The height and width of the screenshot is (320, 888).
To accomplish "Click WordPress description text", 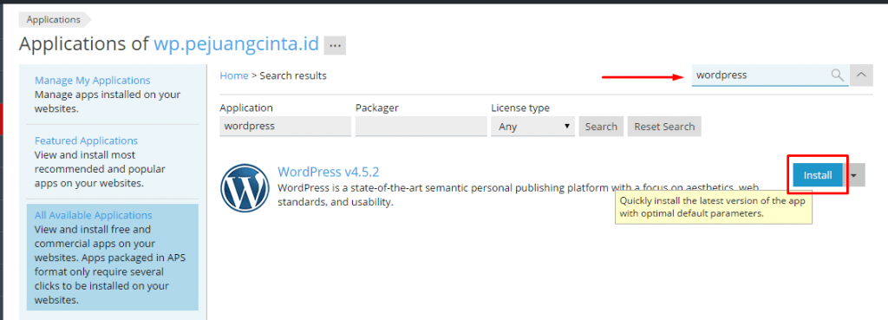I will click(x=519, y=194).
